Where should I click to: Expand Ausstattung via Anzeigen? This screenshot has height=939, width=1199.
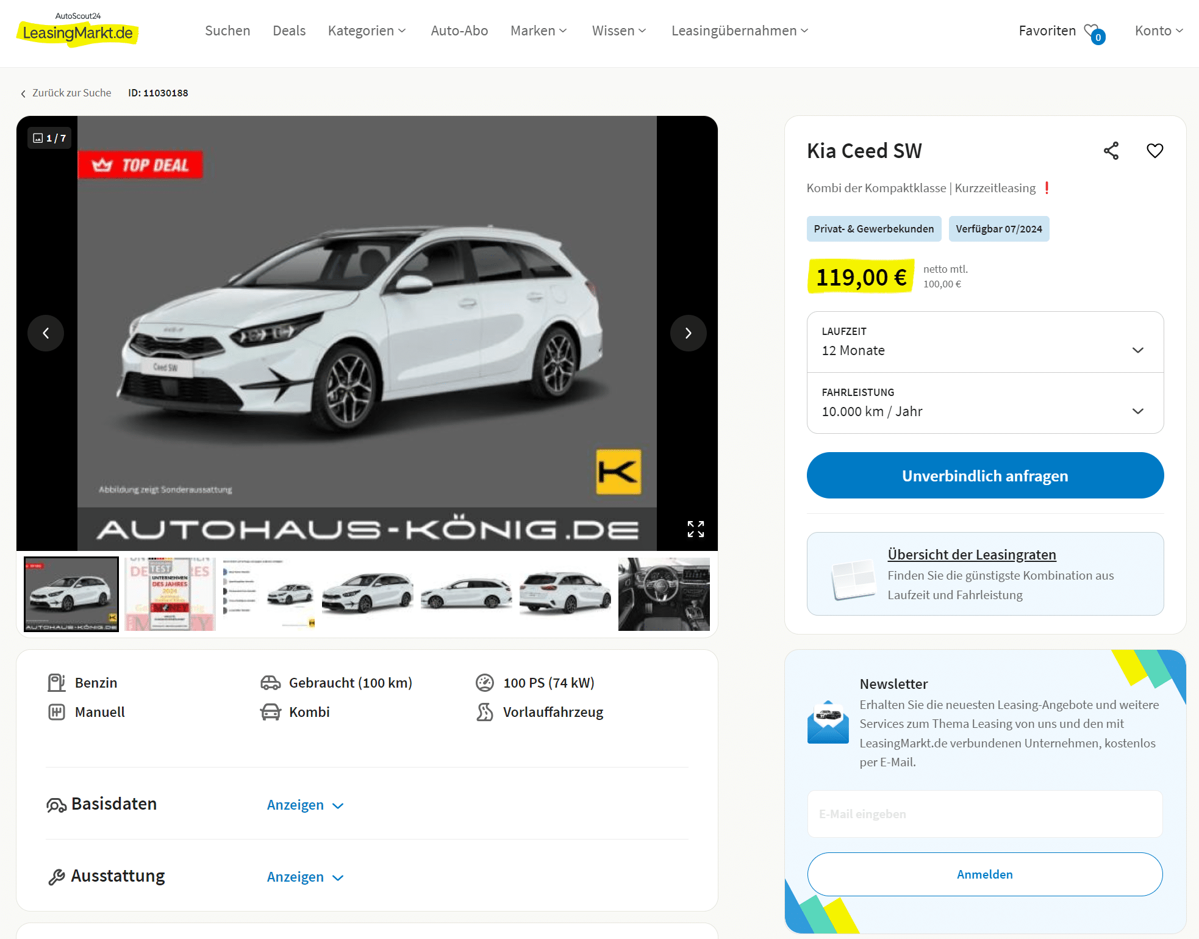pyautogui.click(x=306, y=877)
